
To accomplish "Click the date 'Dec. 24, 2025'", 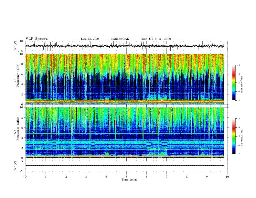I will pos(90,39).
